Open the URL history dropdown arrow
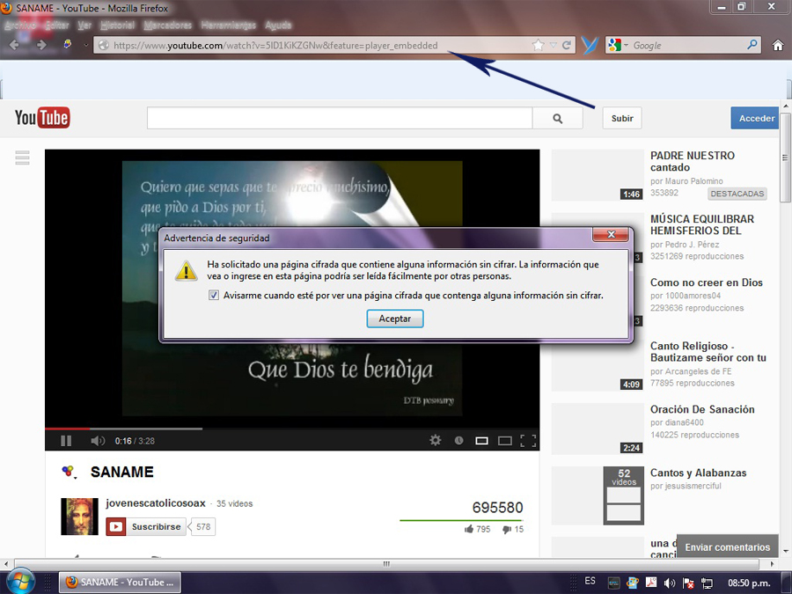 (554, 46)
